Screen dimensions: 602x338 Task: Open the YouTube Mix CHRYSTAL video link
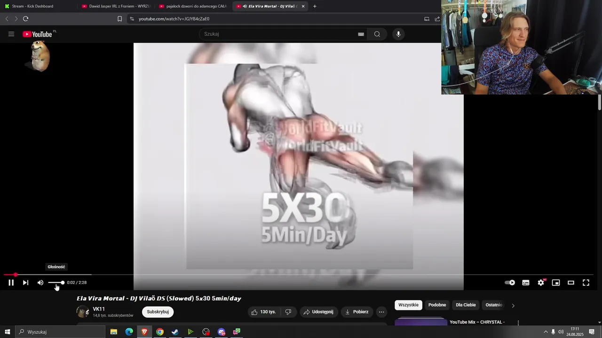[x=477, y=322]
